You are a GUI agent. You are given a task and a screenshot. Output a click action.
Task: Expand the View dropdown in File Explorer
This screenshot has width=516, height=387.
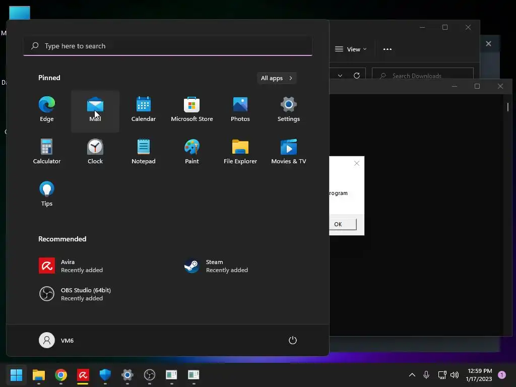(x=351, y=49)
